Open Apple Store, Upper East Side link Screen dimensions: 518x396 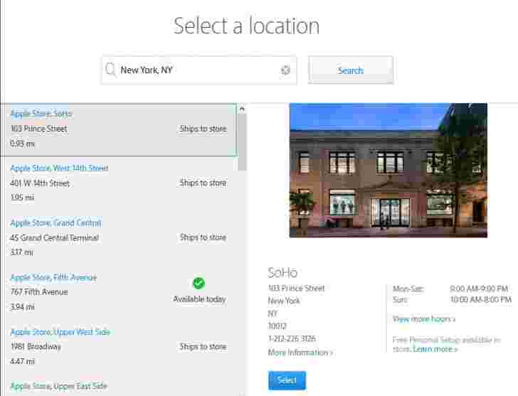point(59,386)
